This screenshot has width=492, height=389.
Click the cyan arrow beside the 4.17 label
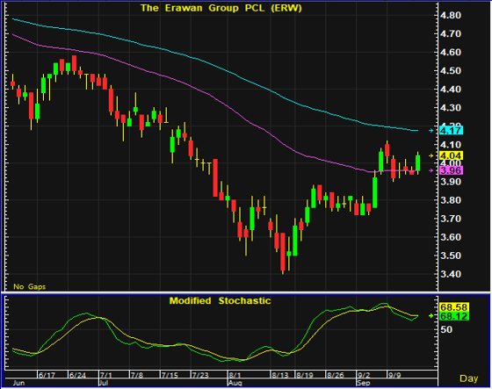[x=431, y=131]
